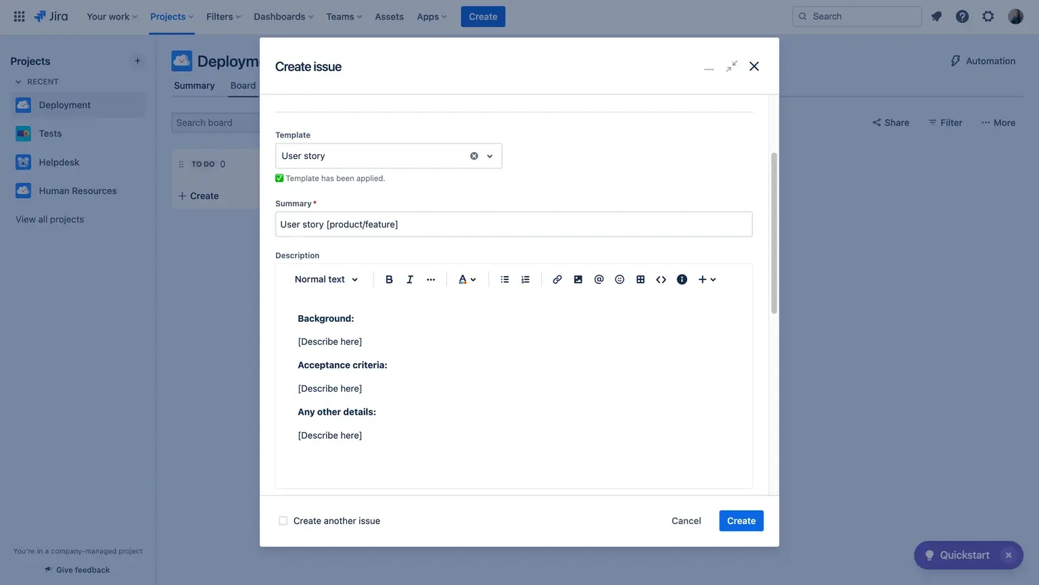
Task: Insert a code snippet in the description
Action: [661, 279]
